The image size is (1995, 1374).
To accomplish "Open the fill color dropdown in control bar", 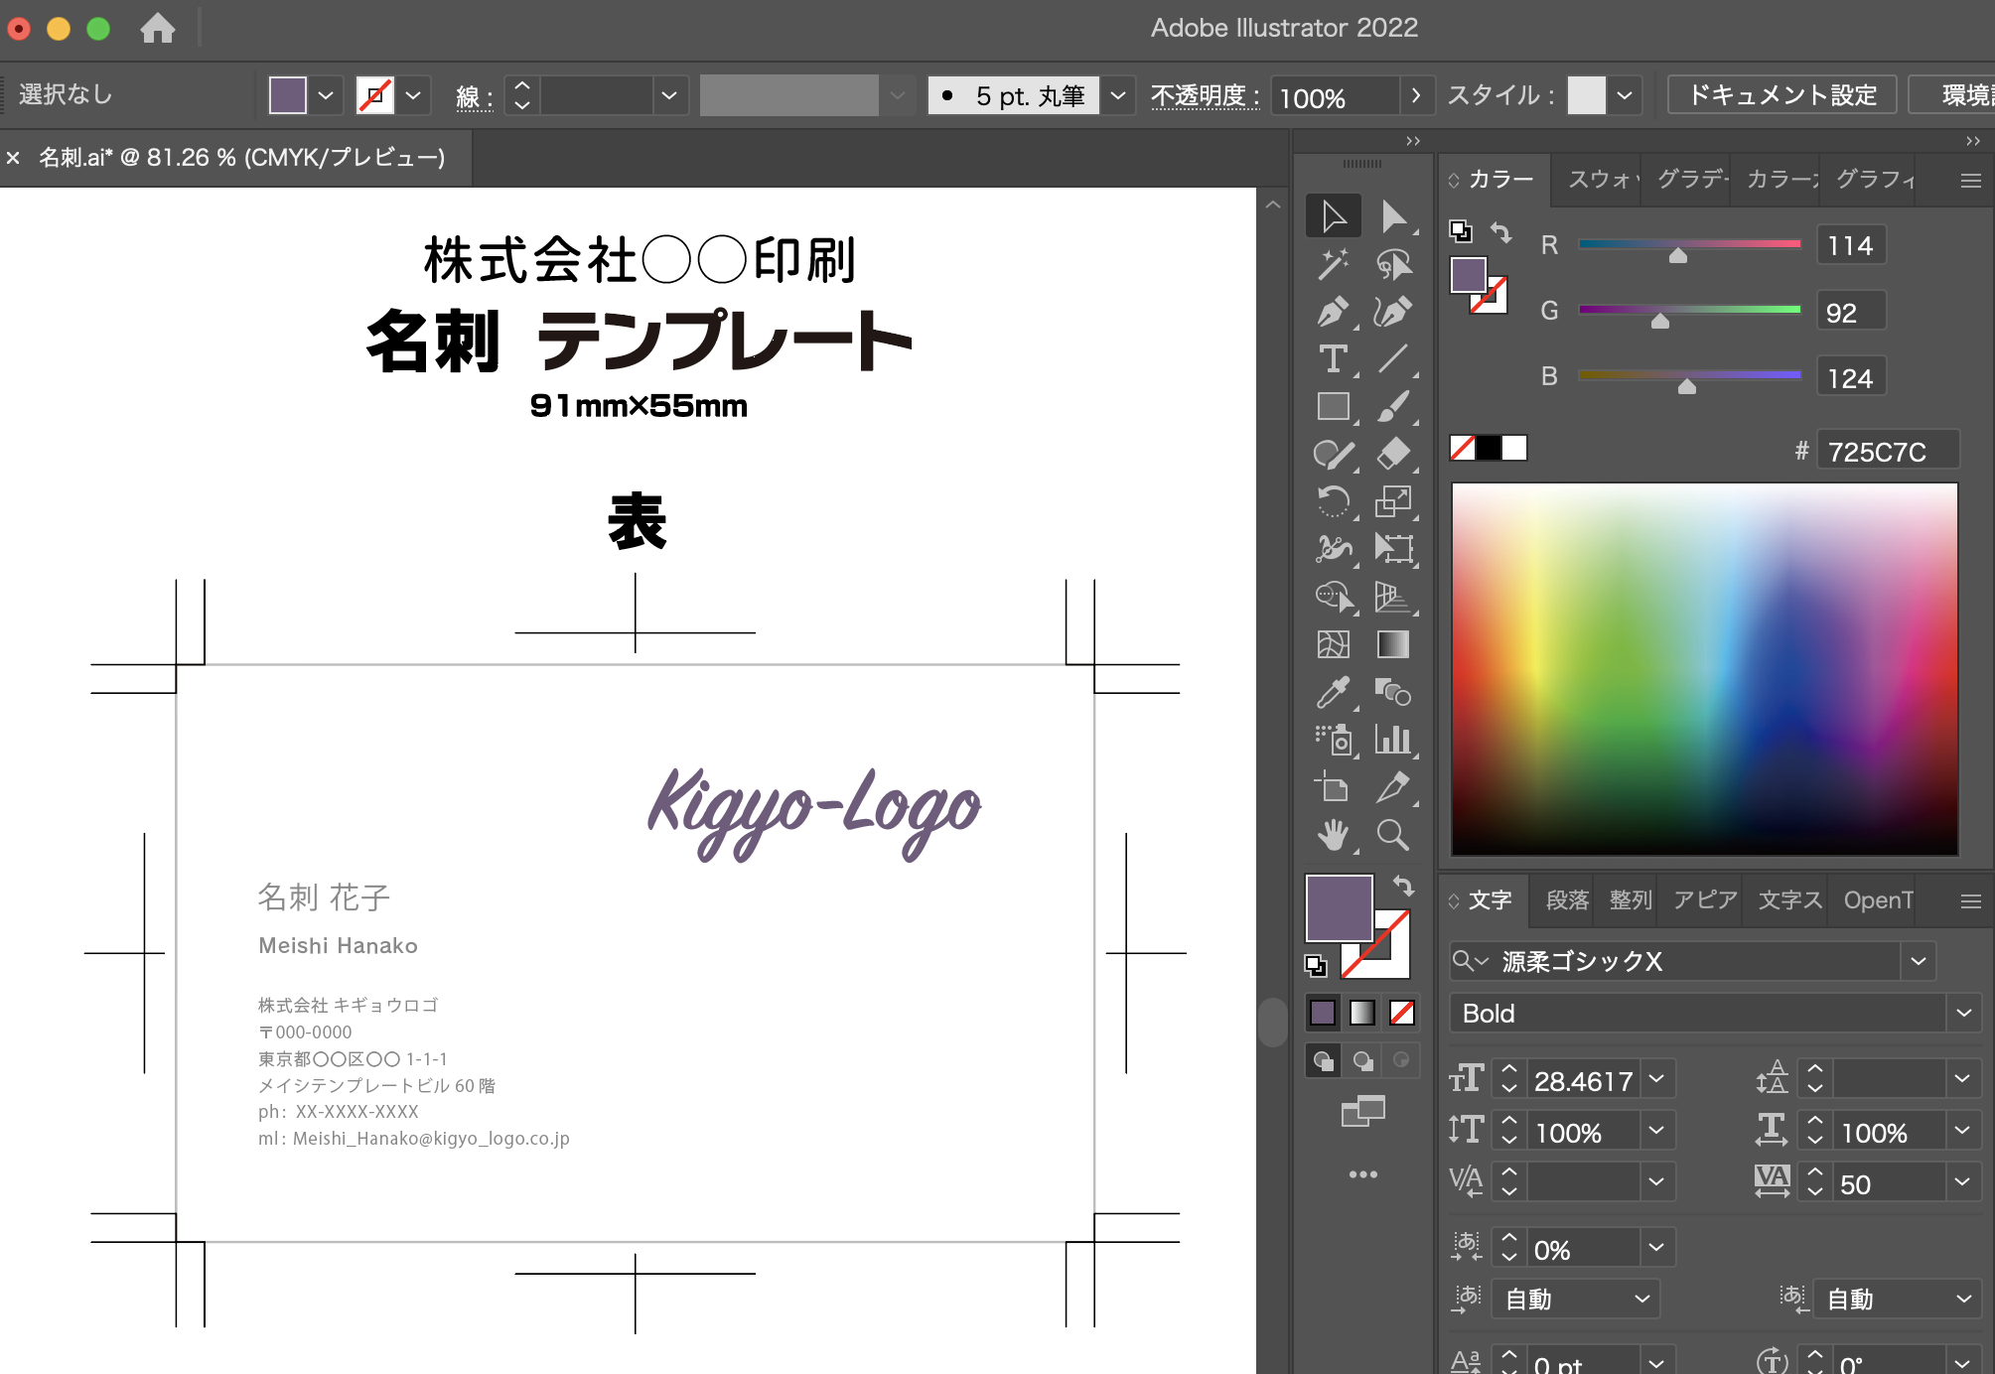I will tap(326, 95).
